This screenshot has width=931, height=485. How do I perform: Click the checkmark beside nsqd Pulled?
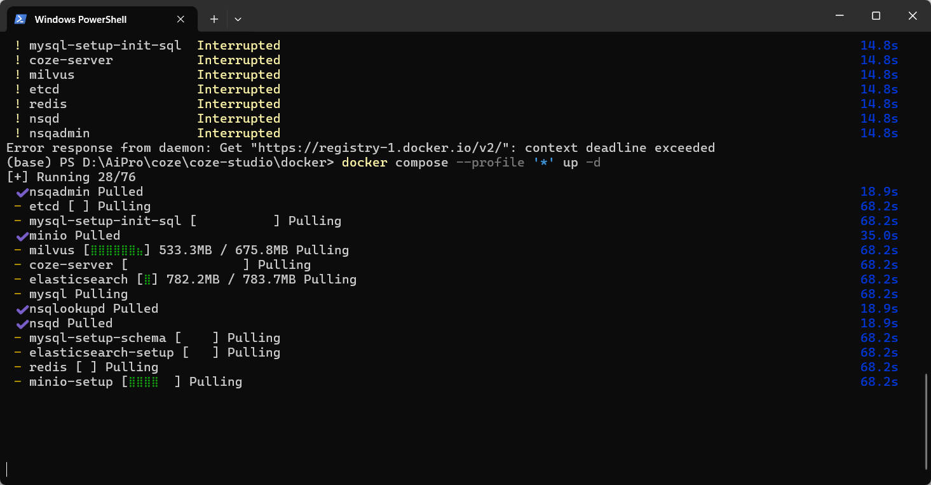[x=22, y=324]
